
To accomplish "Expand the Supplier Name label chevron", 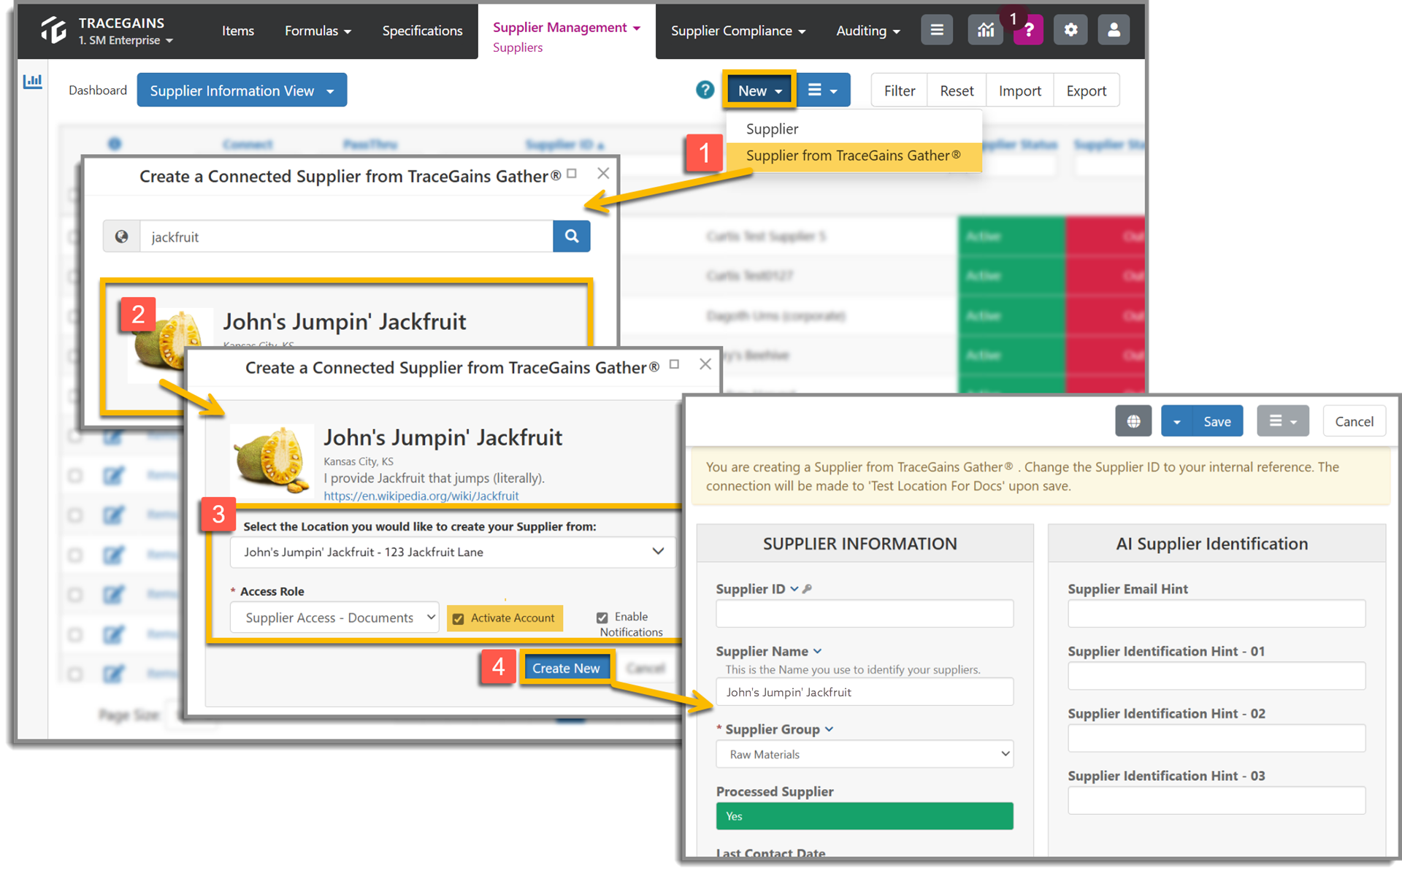I will click(x=818, y=651).
